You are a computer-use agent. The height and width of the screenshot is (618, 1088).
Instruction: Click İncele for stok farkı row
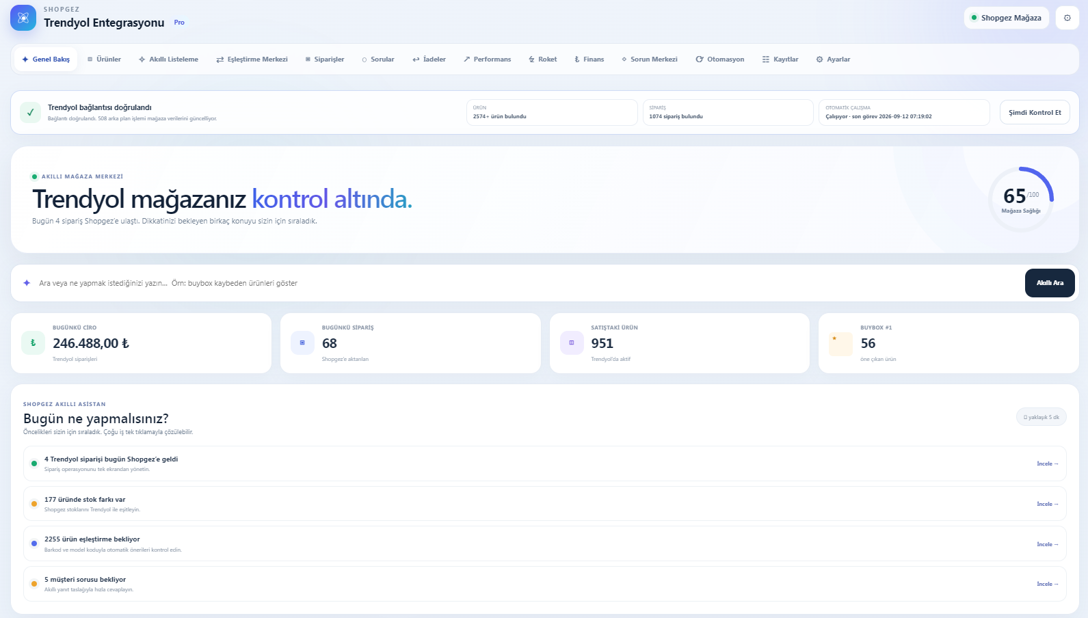point(1048,504)
